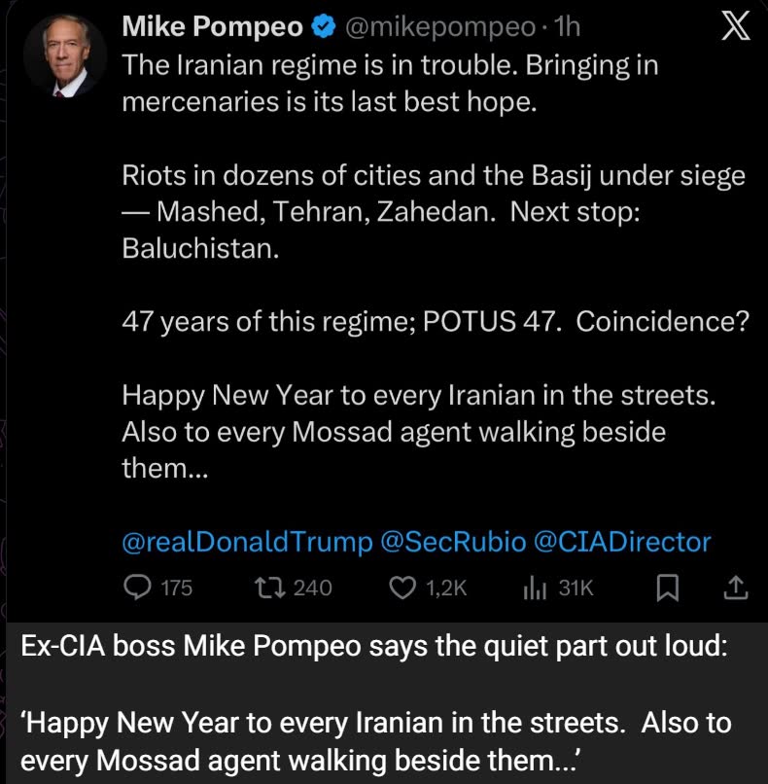Click the blue verified badge

[x=323, y=29]
